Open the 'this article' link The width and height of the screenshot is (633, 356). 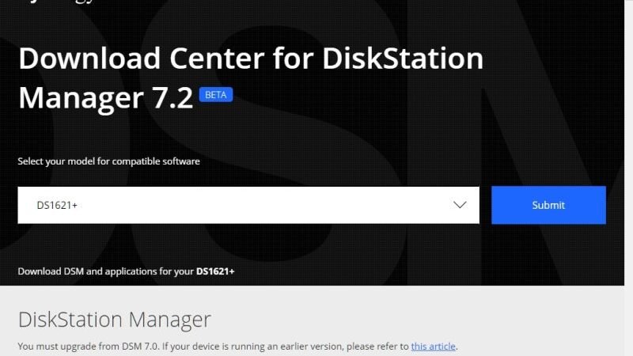tap(433, 347)
